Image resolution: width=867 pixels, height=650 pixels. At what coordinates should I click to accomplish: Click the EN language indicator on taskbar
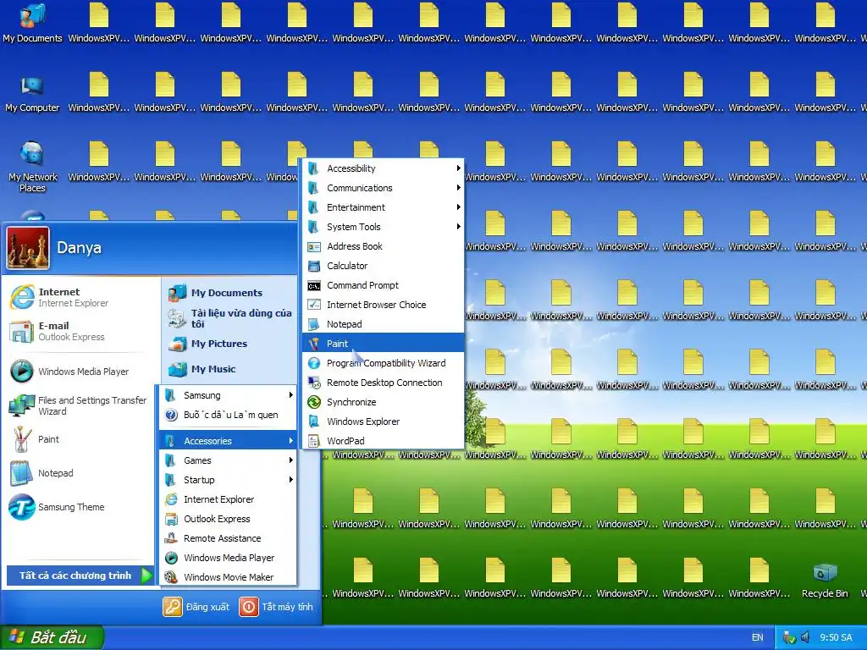point(758,637)
